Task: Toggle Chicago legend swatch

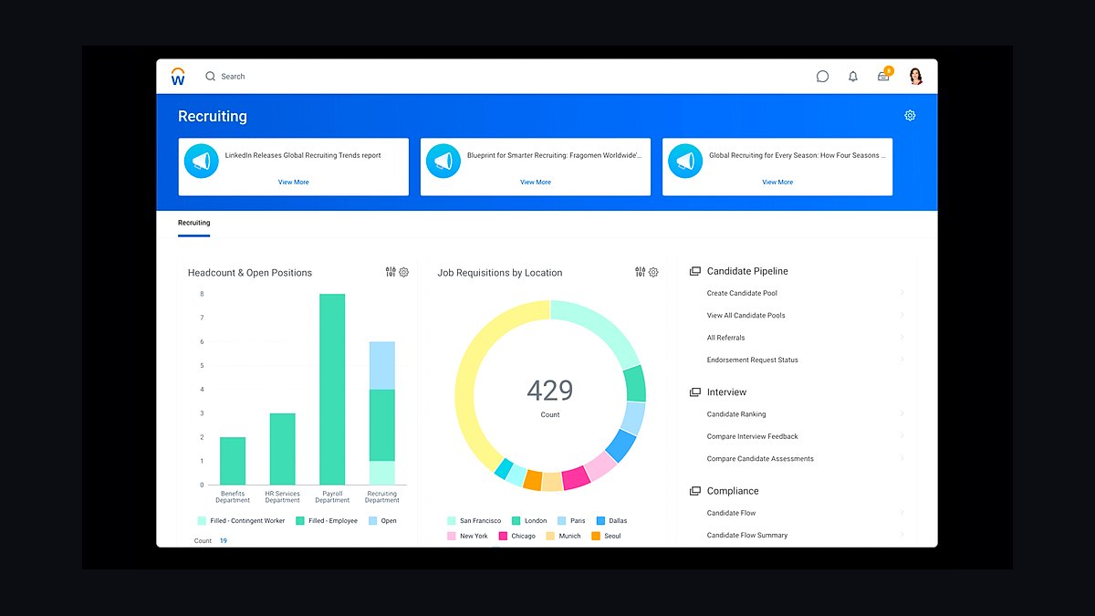Action: [503, 536]
